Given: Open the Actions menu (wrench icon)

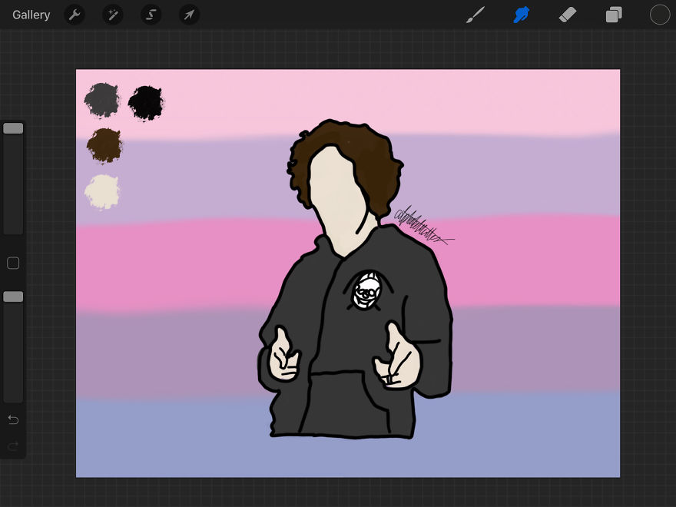Looking at the screenshot, I should (x=75, y=14).
